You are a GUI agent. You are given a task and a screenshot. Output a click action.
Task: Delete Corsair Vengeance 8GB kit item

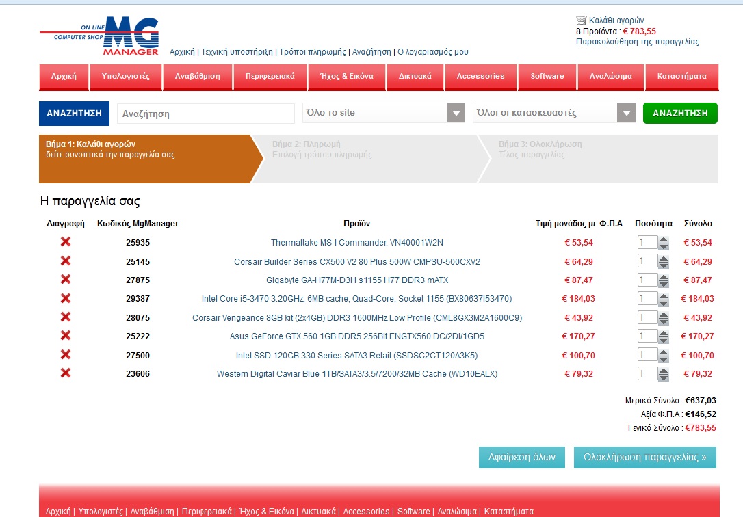pyautogui.click(x=66, y=317)
